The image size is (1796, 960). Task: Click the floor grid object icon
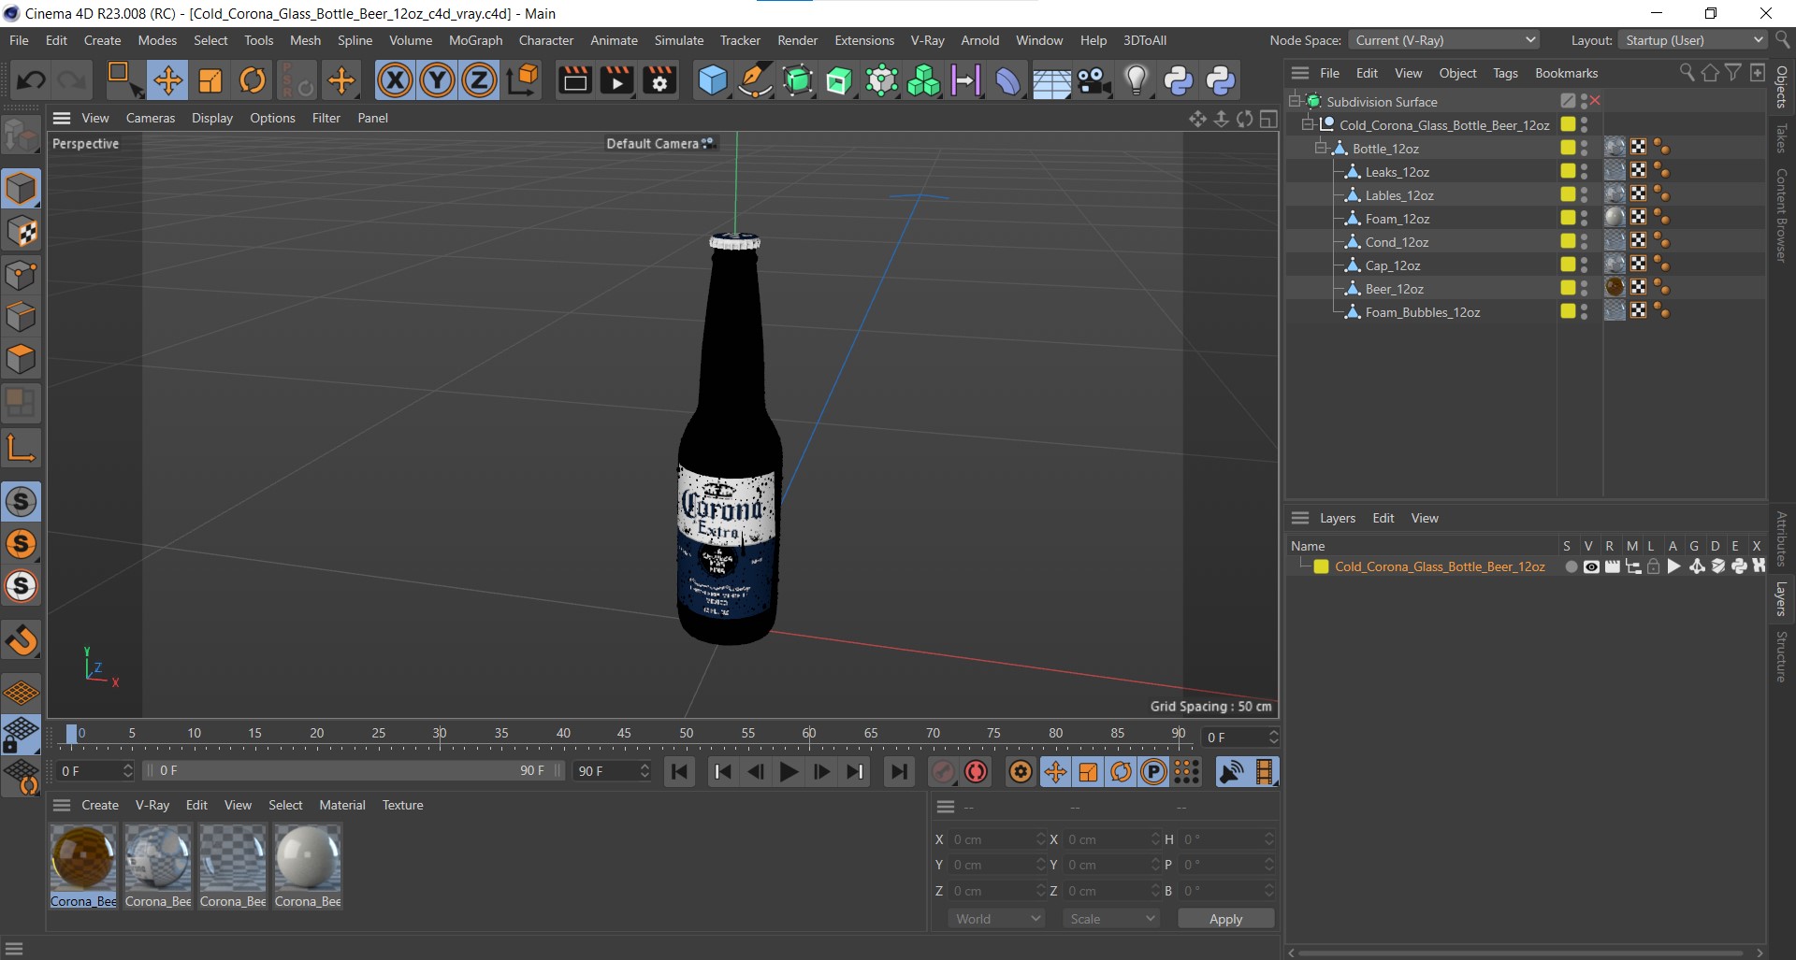tap(1051, 80)
